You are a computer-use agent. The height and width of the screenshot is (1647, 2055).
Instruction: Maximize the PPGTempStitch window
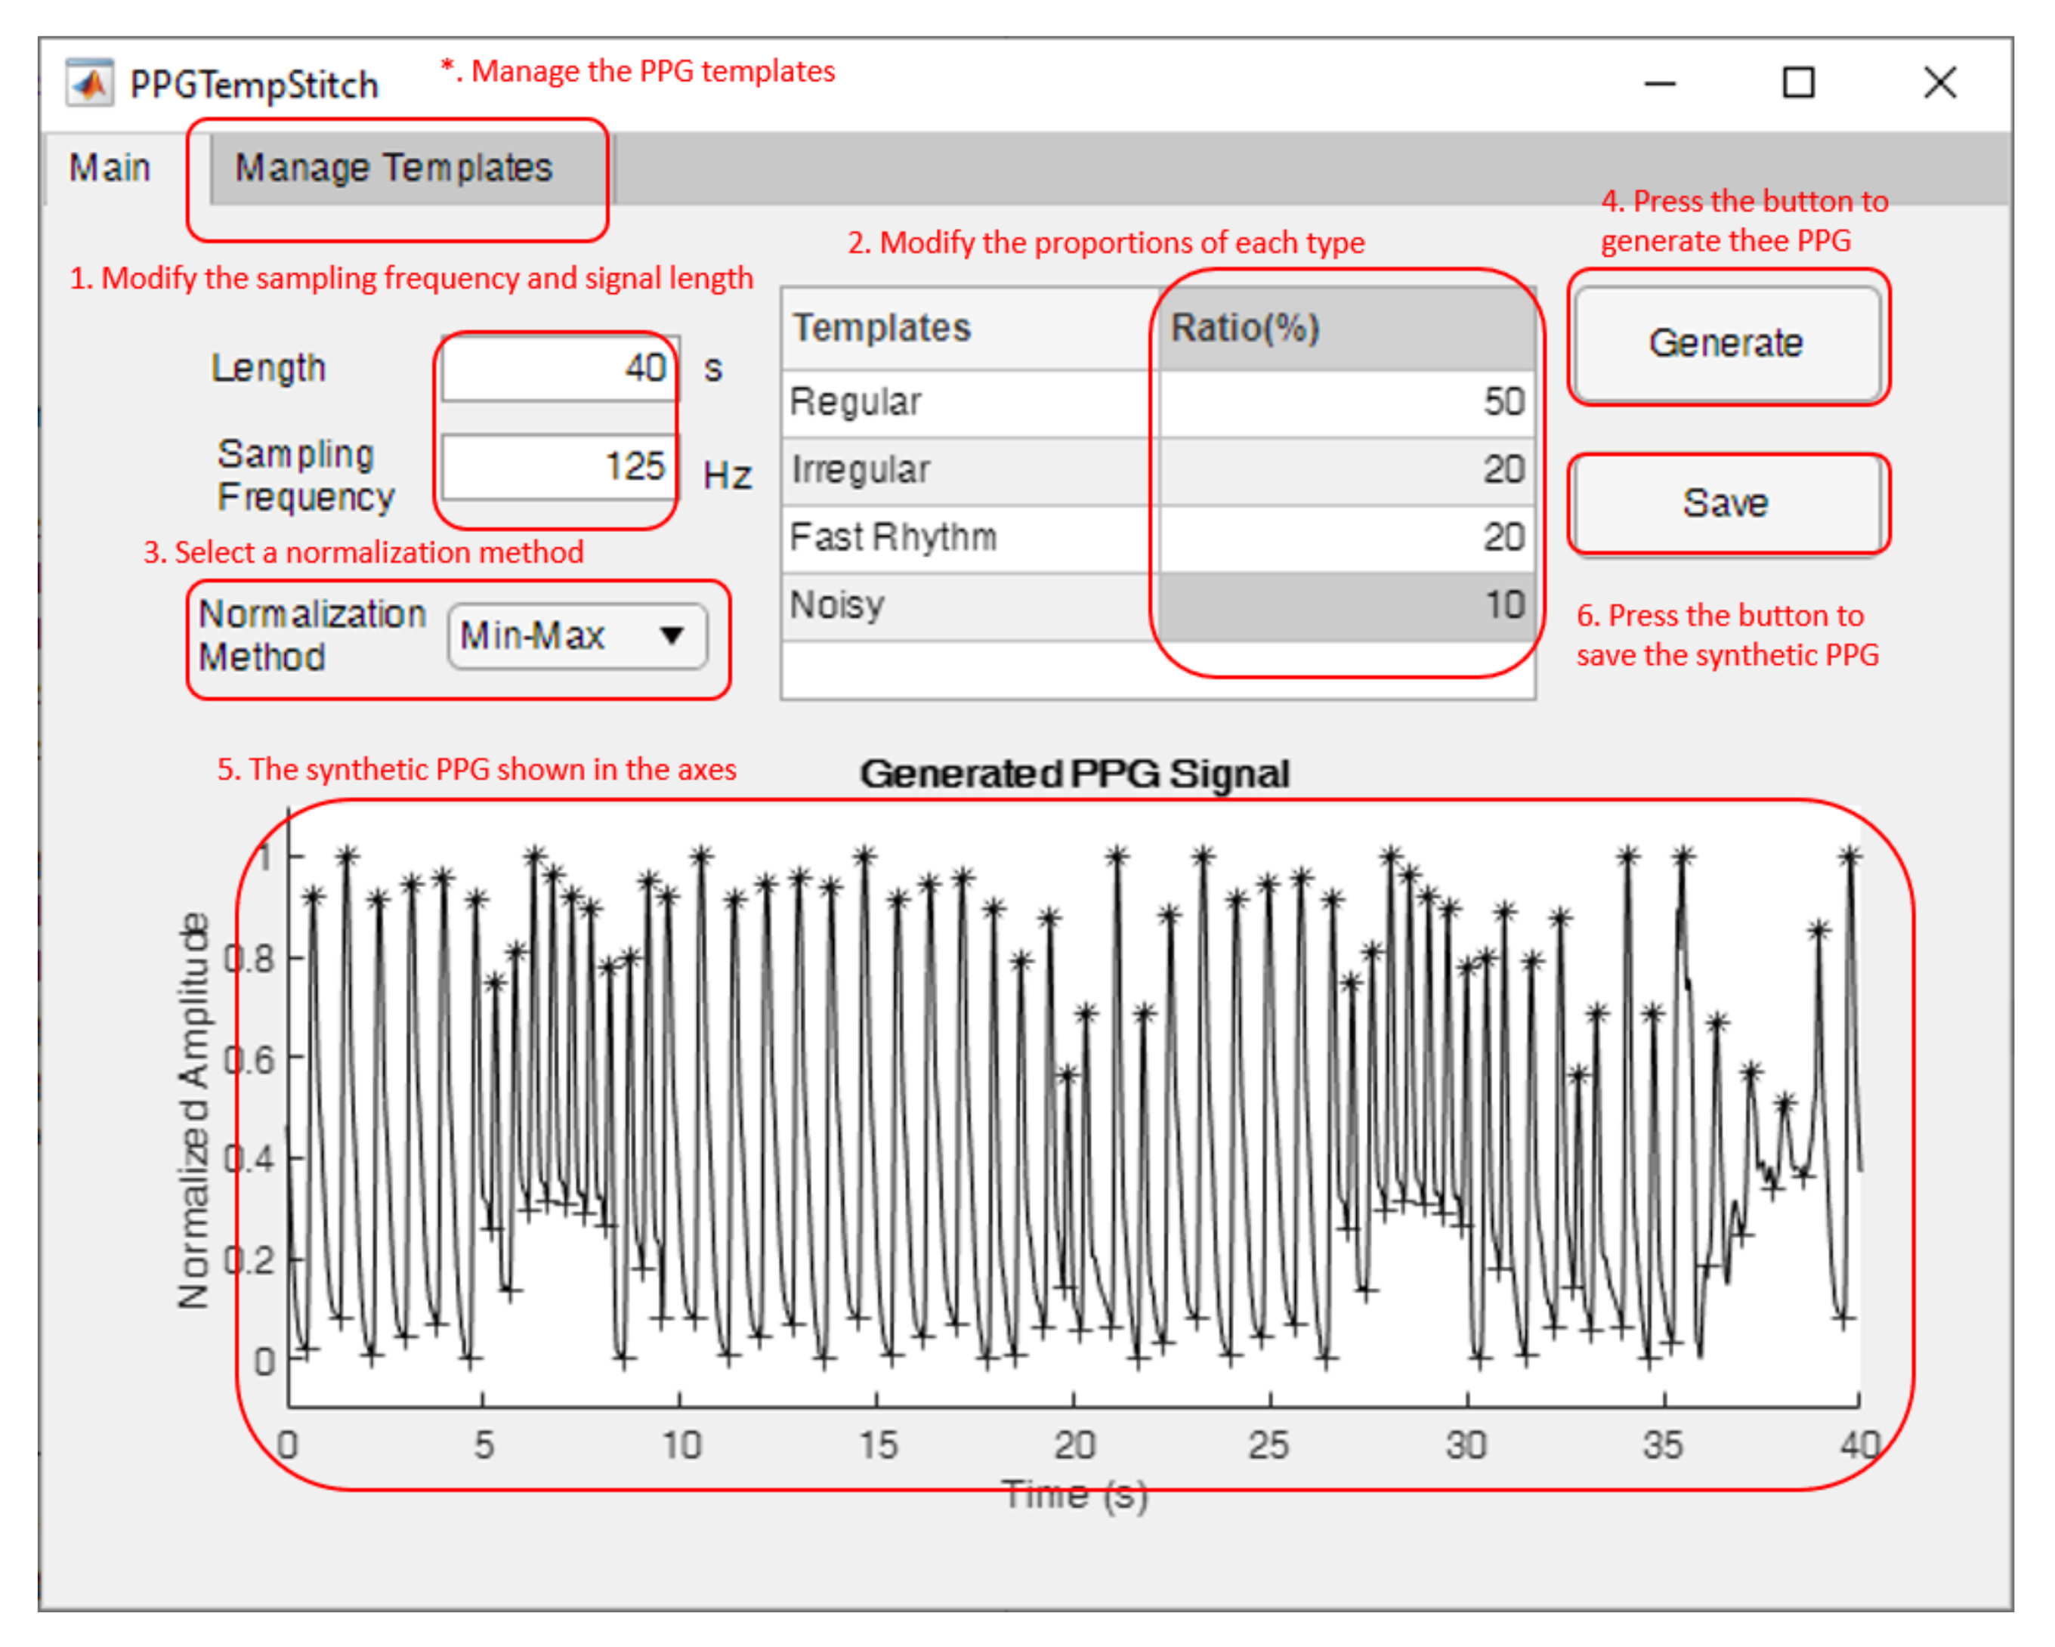click(1799, 84)
